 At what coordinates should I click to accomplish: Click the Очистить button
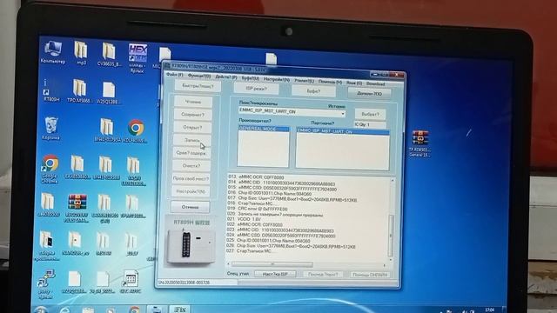191,166
